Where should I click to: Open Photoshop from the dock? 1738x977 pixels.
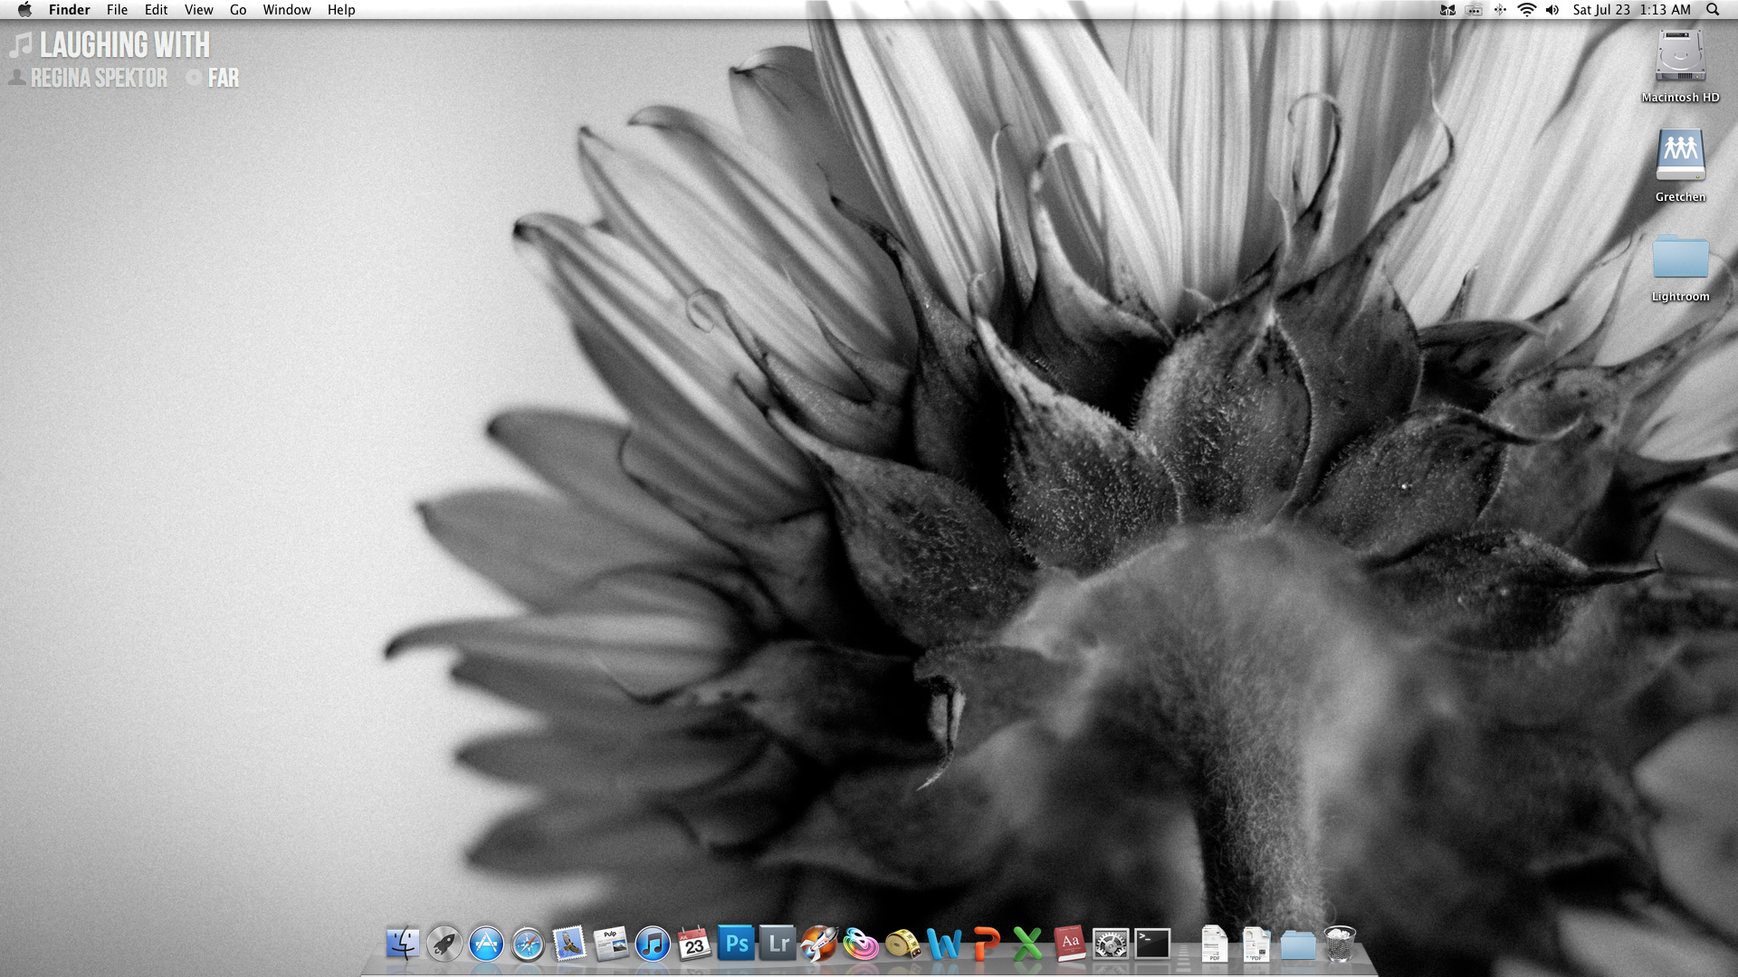tap(737, 944)
